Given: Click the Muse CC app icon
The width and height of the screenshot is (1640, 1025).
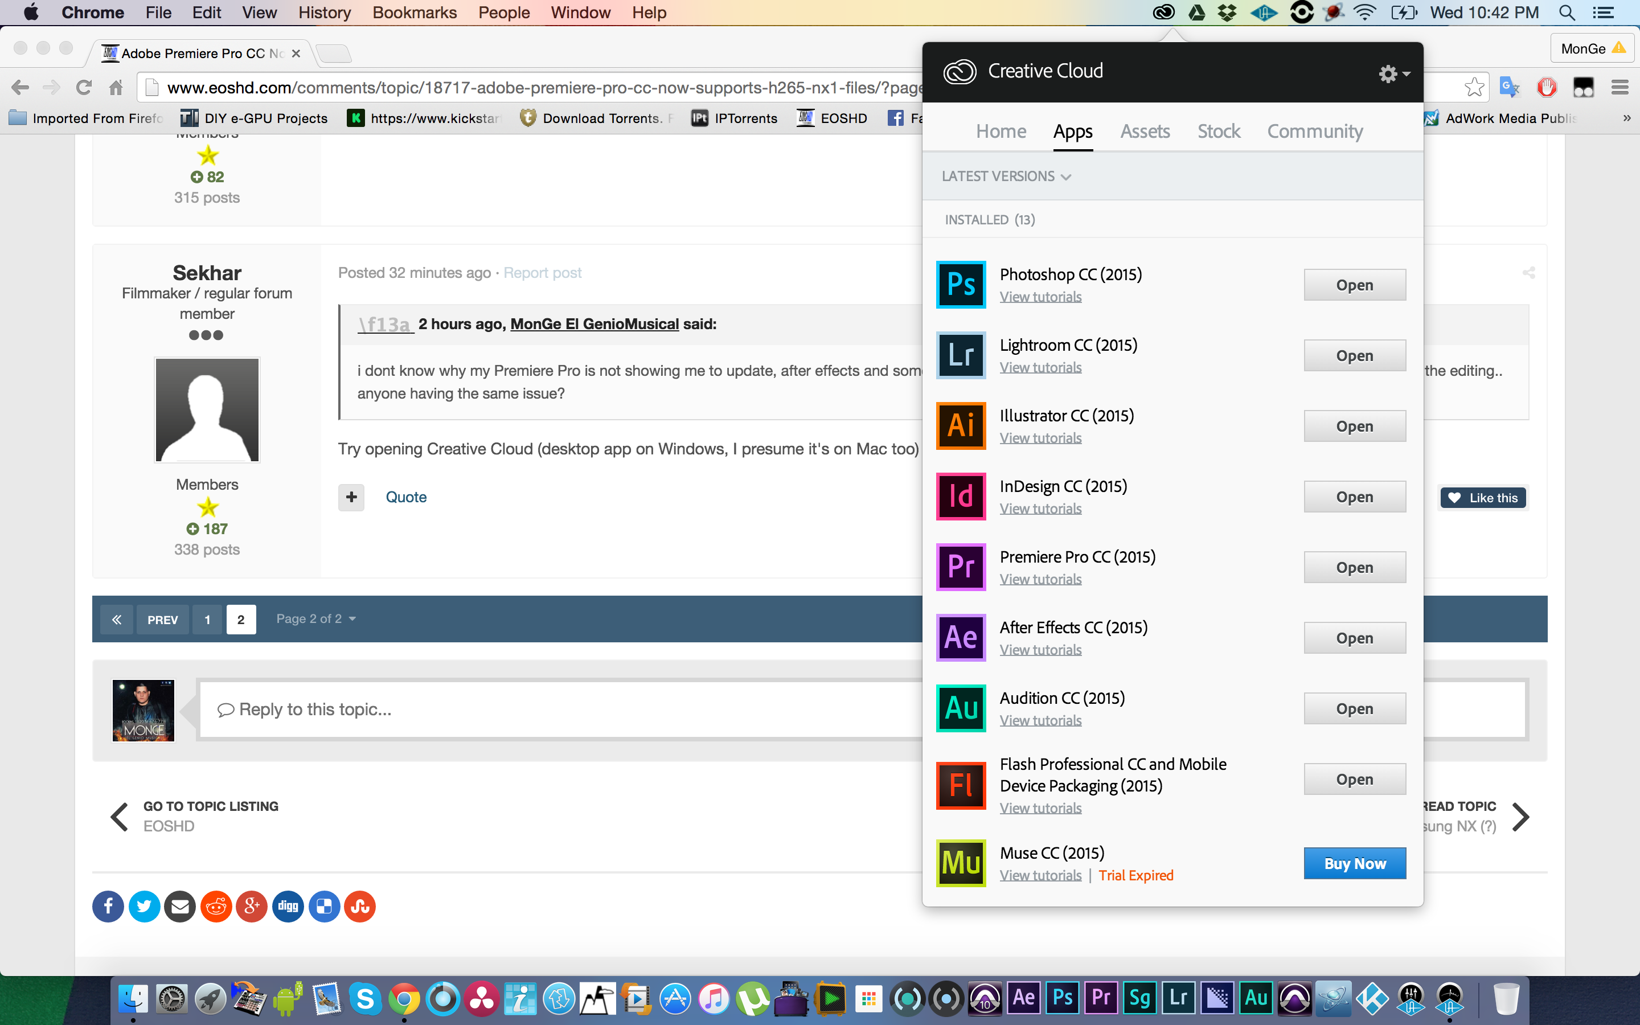Looking at the screenshot, I should [961, 862].
